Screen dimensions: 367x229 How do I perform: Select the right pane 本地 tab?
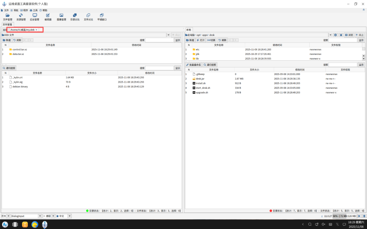pos(189,30)
